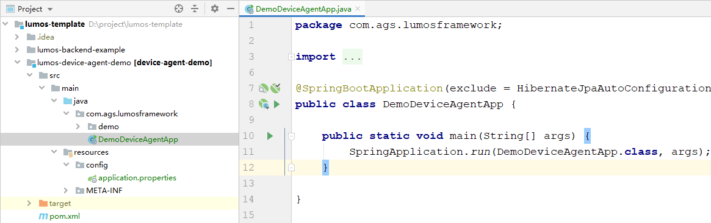Select the target folder
Screen dimensions: 711x223
60,204
